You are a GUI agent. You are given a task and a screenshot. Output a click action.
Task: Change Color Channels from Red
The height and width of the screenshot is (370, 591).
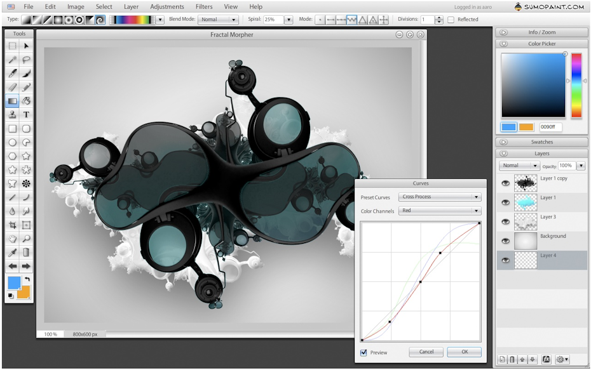click(x=440, y=211)
